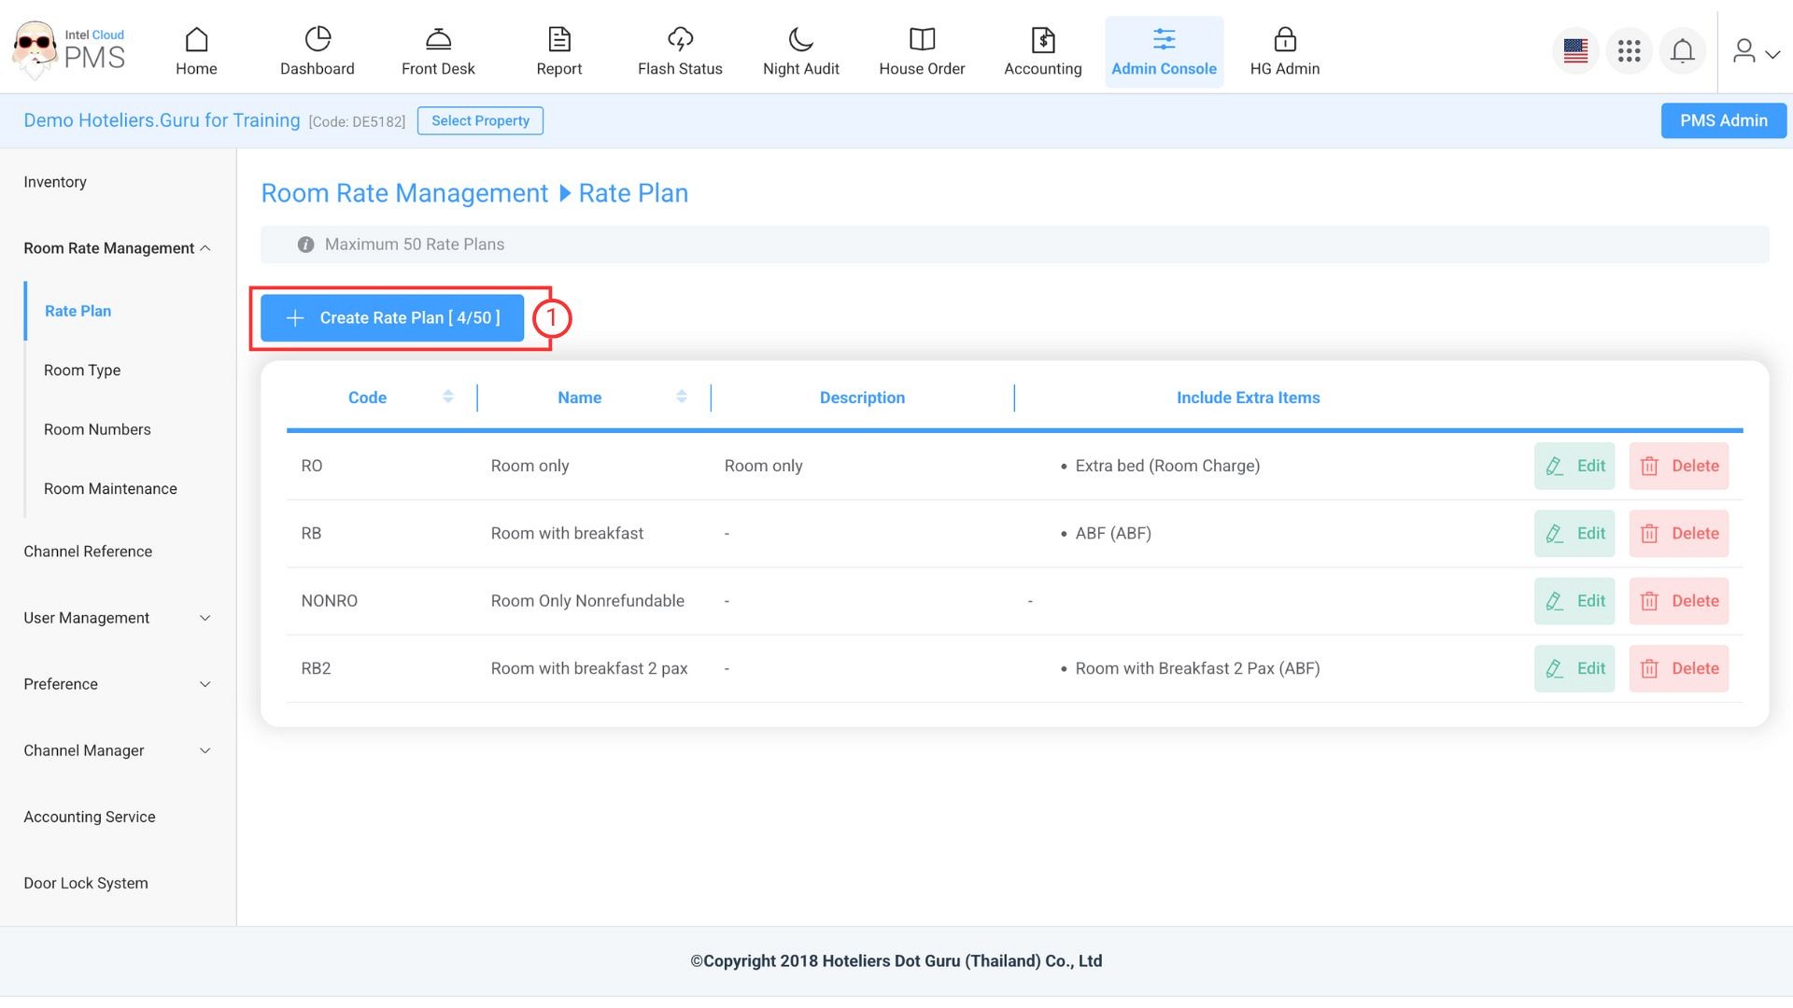The image size is (1793, 1008).
Task: Open the apps grid icon
Action: pos(1629,50)
